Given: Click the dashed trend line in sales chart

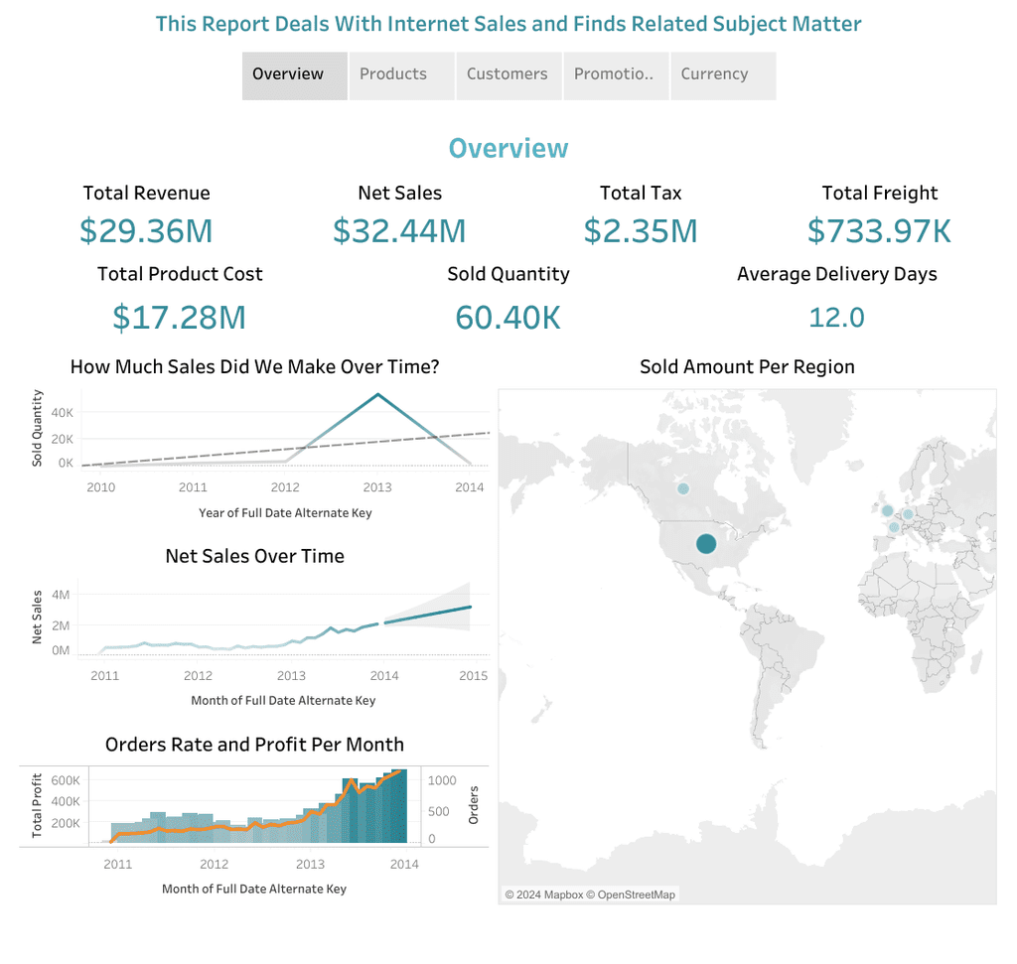Looking at the screenshot, I should click(285, 449).
